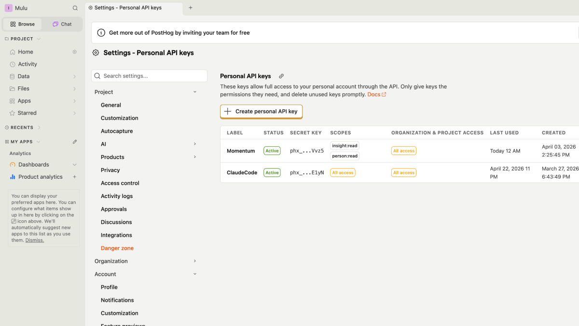Click the Home options icon on the right
The height and width of the screenshot is (326, 579).
coord(75,52)
